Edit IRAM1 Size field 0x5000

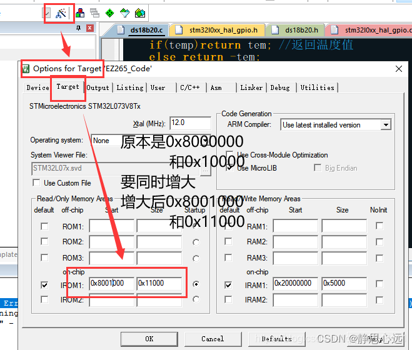click(344, 284)
